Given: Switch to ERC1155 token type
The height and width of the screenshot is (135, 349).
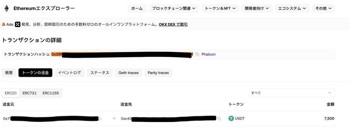Looking at the screenshot, I should point(51,93).
